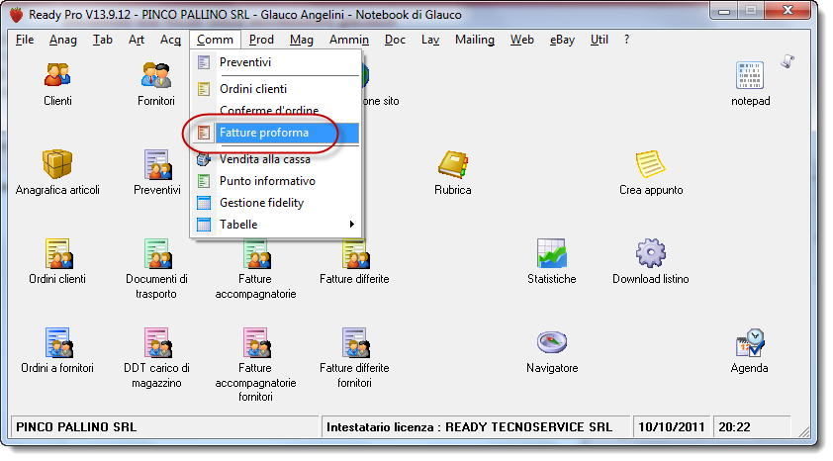Open the Util menu
The height and width of the screenshot is (461, 833).
(x=600, y=40)
